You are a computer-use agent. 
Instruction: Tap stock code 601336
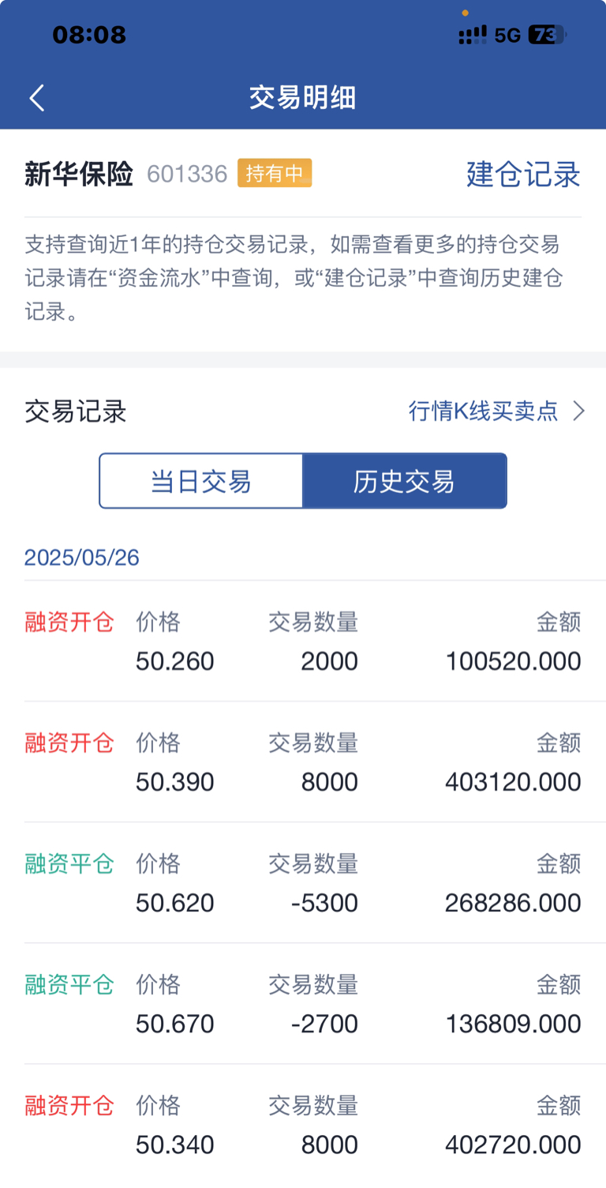coord(187,174)
